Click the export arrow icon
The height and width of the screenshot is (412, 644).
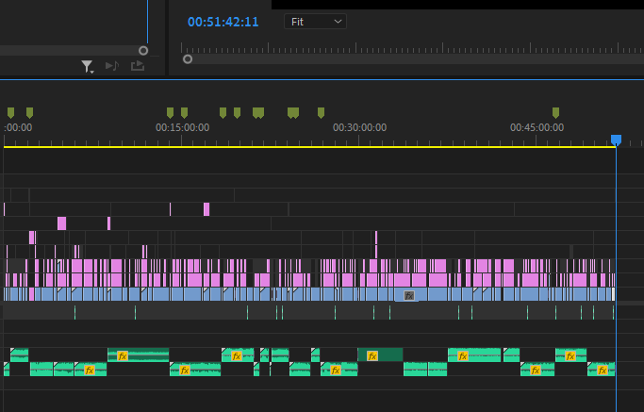point(138,66)
